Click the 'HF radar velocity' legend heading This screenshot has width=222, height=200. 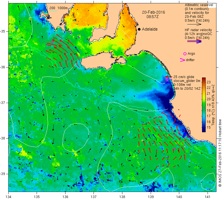point(198,30)
